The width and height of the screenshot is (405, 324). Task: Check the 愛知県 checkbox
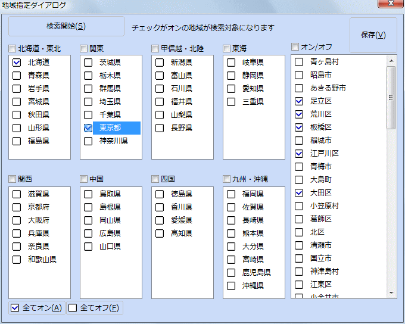click(231, 88)
